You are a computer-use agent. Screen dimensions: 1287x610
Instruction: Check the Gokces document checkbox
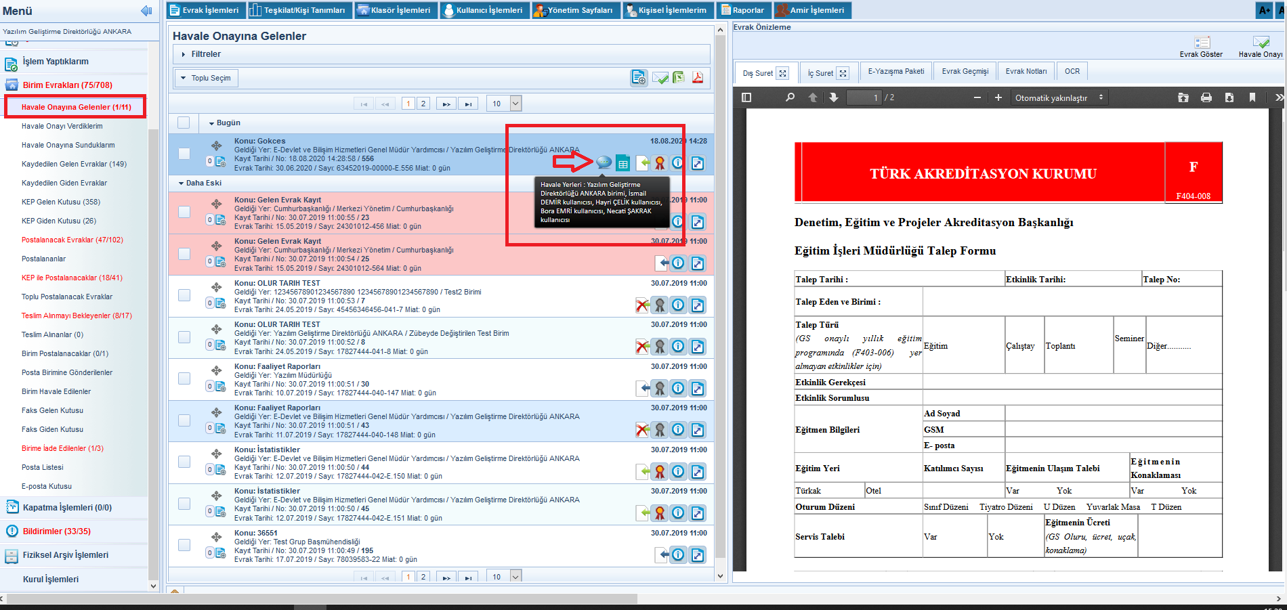[x=184, y=154]
